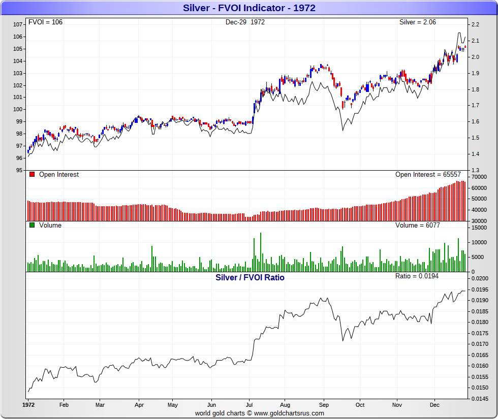Viewport: 498px width, 419px height.
Task: Click the 'Volume' legend label
Action: [50, 225]
